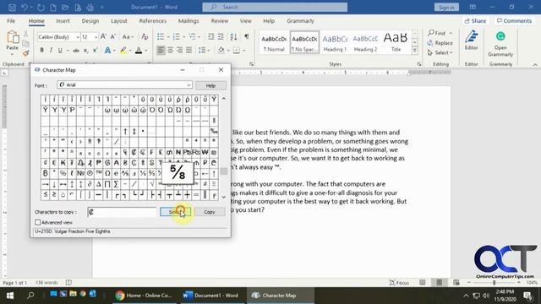Click the Increase Indent icon
541x304 pixels.
pos(221,36)
